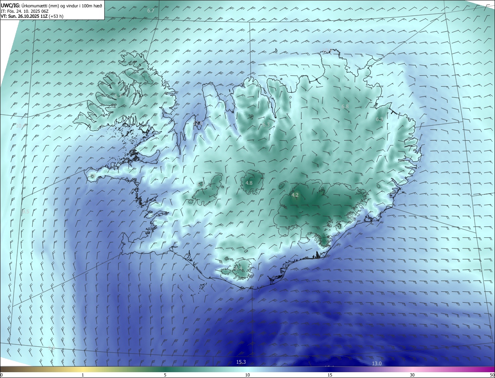This screenshot has width=495, height=378.
Task: Click the 6.8 value label over northeast Iceland
Action: (345, 106)
